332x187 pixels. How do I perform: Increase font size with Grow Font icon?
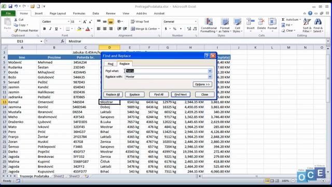[x=85, y=22]
